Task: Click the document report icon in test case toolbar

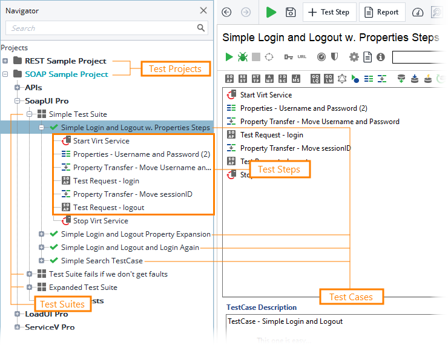Action: pyautogui.click(x=367, y=57)
